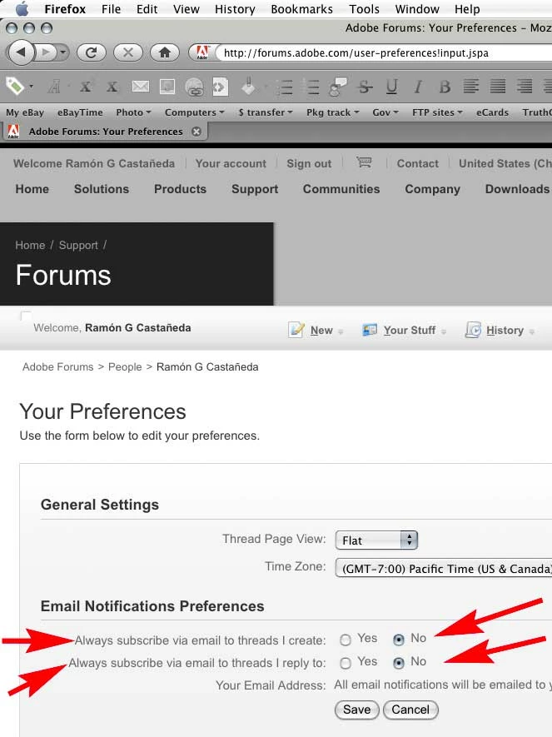Open the Firefox File menu

112,9
